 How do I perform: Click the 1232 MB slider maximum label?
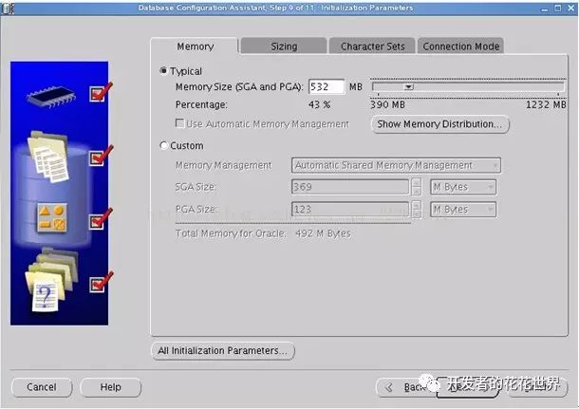[x=546, y=104]
